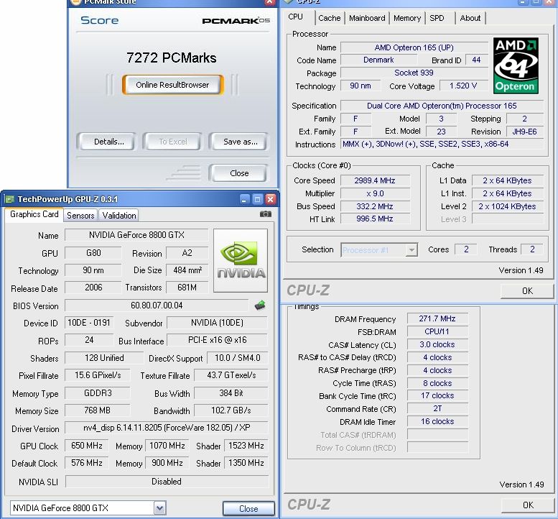Open the Processor #1 selection dropdown
The height and width of the screenshot is (519, 558).
[x=411, y=249]
